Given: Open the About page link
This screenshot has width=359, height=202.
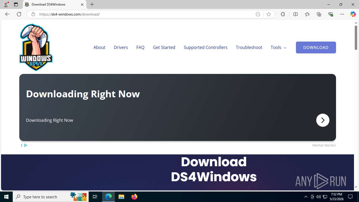Looking at the screenshot, I should coord(99,47).
